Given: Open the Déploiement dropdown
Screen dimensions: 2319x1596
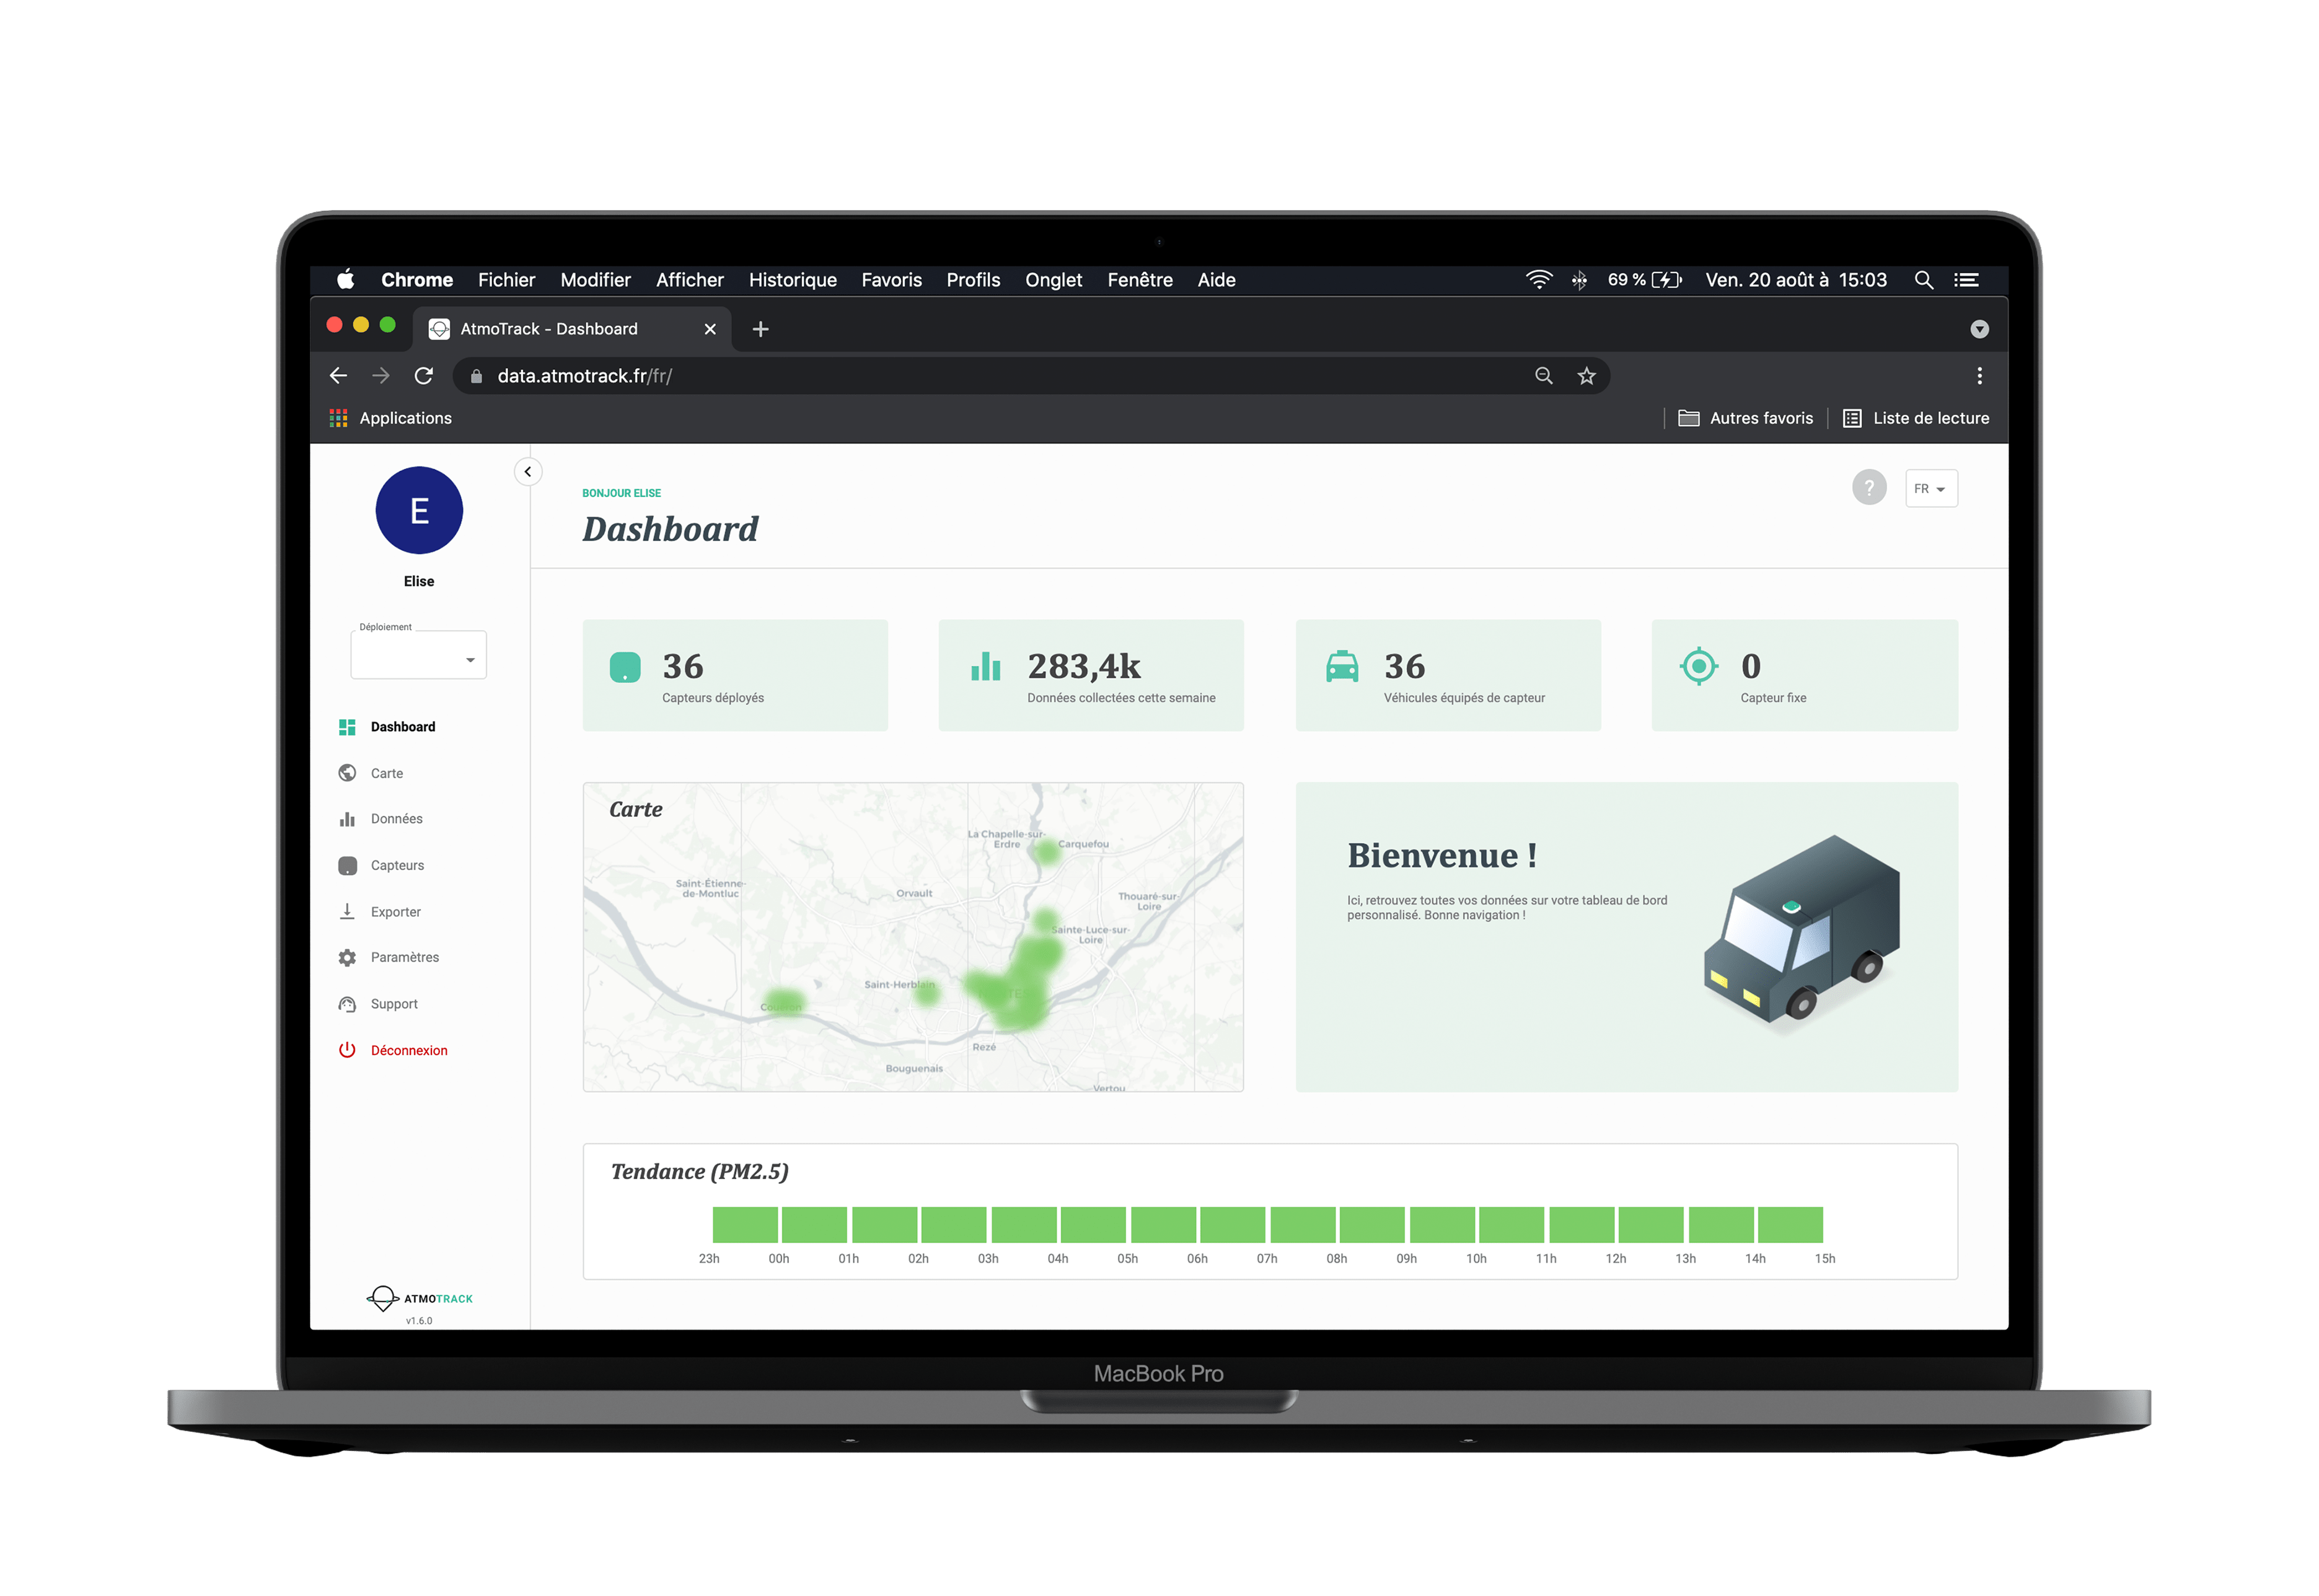Looking at the screenshot, I should click(x=418, y=656).
